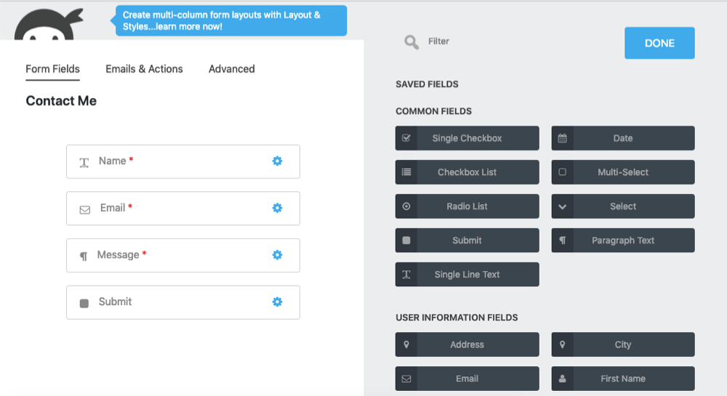The height and width of the screenshot is (396, 727).
Task: Open the Submit field's gear settings
Action: point(277,302)
